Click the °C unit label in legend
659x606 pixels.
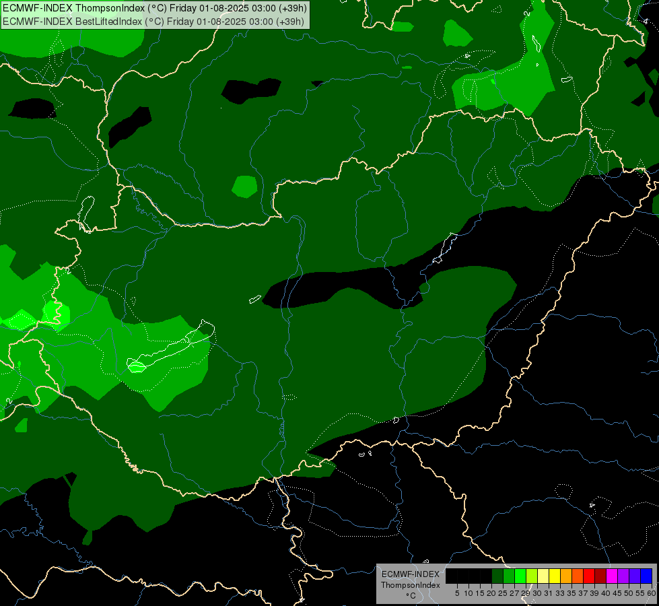(411, 596)
